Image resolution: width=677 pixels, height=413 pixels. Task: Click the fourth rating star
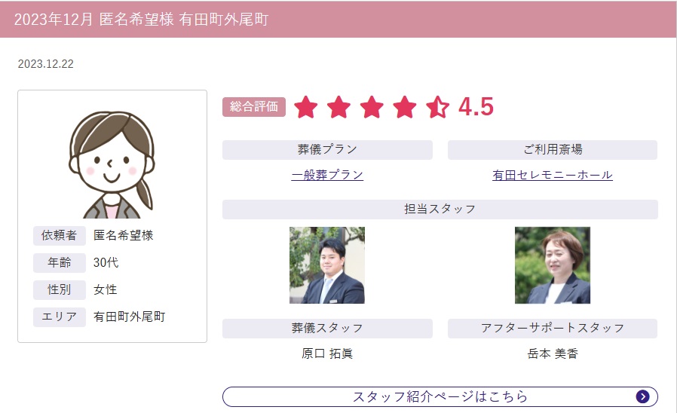click(405, 107)
